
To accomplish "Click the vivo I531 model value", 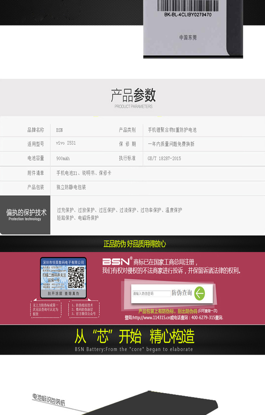I will (66, 144).
